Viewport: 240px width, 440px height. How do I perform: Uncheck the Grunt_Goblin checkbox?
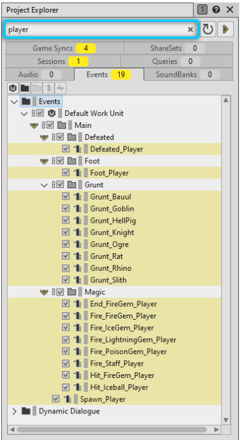(x=66, y=208)
